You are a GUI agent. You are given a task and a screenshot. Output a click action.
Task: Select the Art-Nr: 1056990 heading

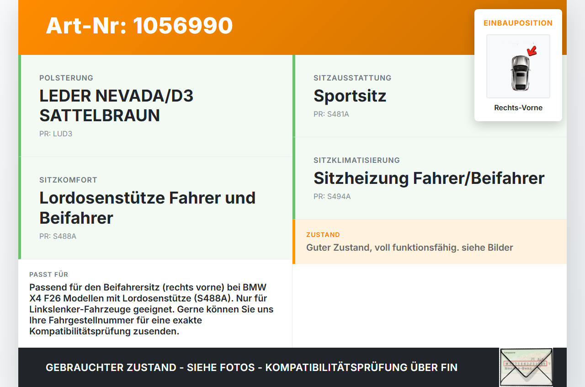(139, 26)
